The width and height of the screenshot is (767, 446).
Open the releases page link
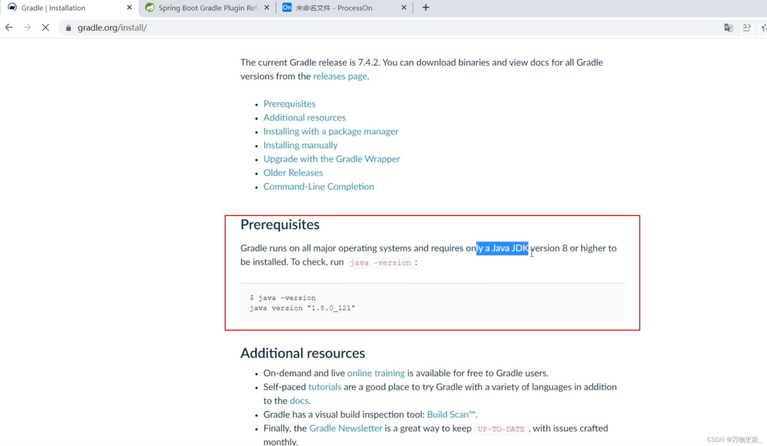point(340,76)
